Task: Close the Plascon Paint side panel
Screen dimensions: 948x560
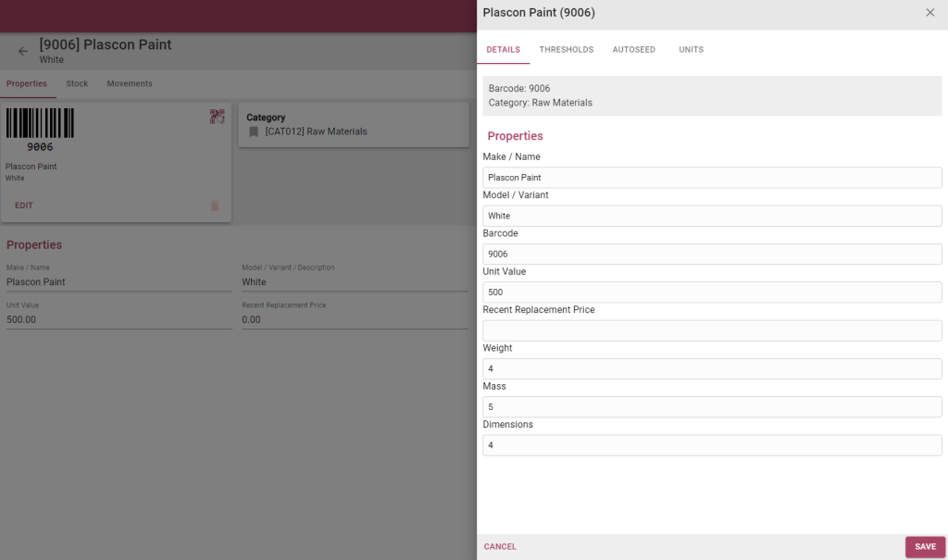Action: tap(929, 13)
